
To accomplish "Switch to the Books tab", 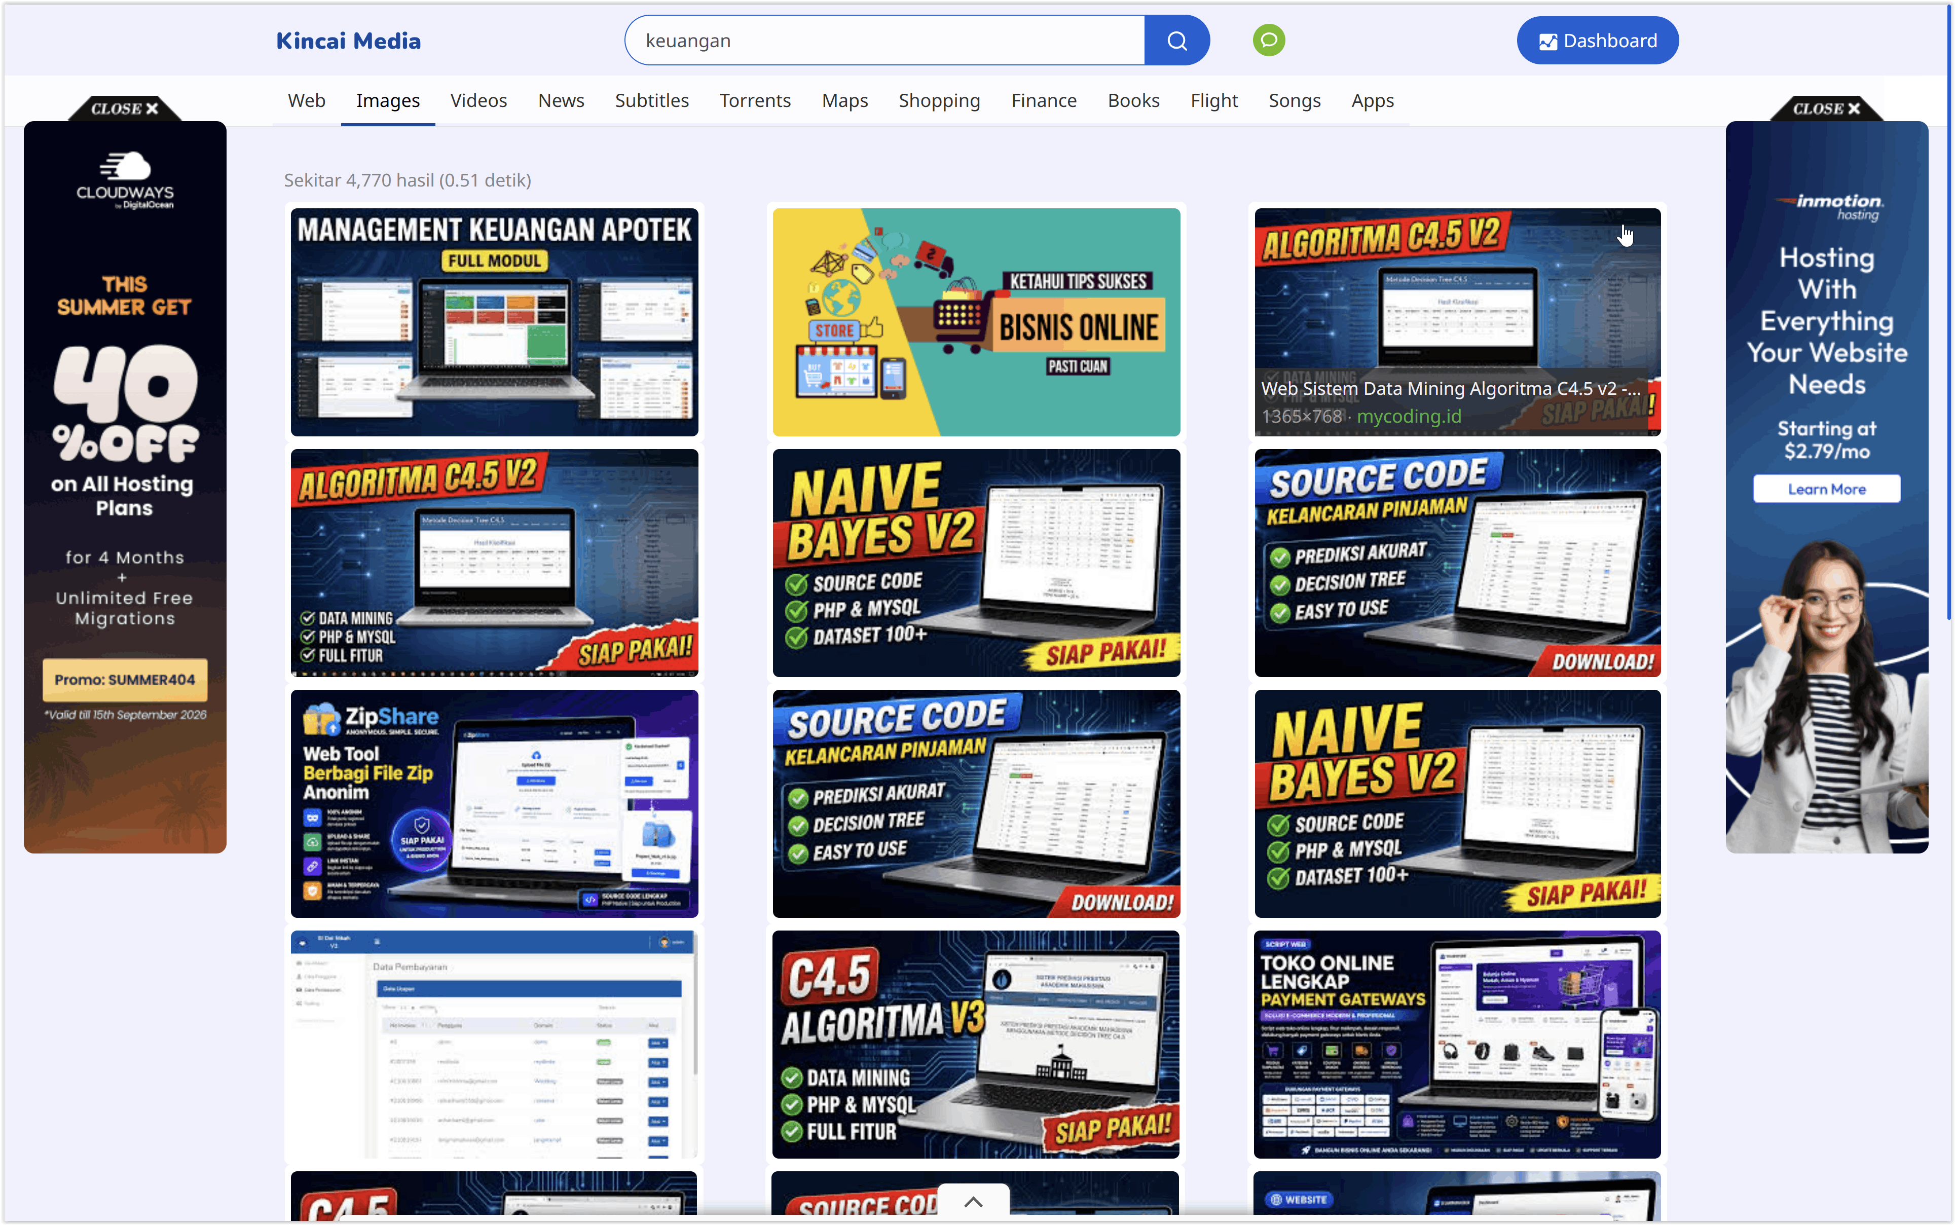I will [x=1133, y=100].
